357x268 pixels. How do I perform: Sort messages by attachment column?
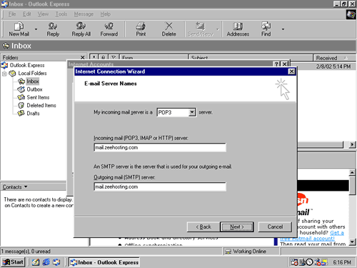tap(104, 57)
